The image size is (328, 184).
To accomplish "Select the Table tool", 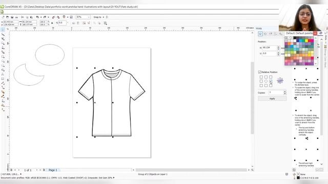I will pos(3,79).
